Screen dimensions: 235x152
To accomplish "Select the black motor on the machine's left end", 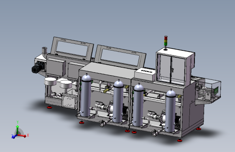I will pyautogui.click(x=38, y=67).
